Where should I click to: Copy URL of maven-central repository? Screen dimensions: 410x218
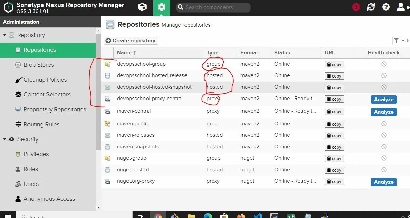click(x=334, y=112)
